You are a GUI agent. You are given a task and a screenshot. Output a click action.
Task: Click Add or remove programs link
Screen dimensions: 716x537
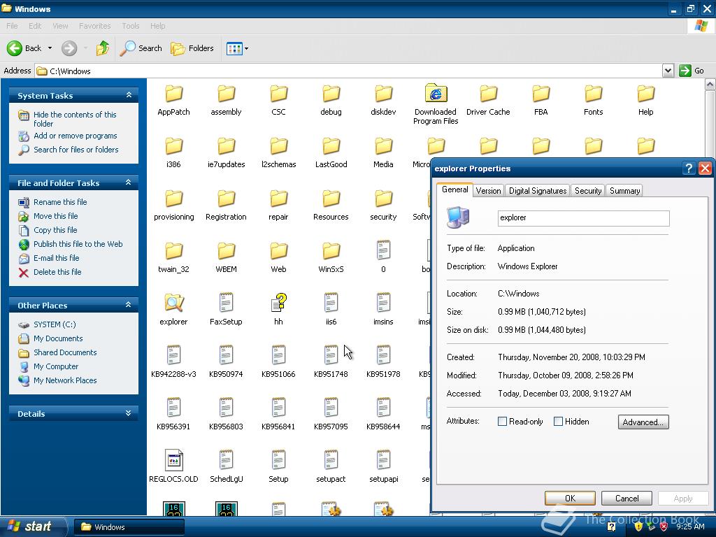[76, 136]
